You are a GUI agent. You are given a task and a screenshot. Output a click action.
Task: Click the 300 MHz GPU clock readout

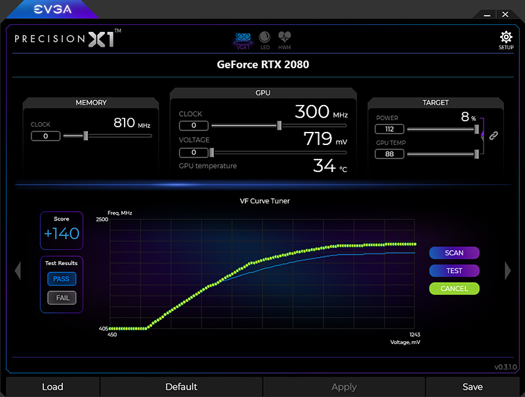[321, 112]
